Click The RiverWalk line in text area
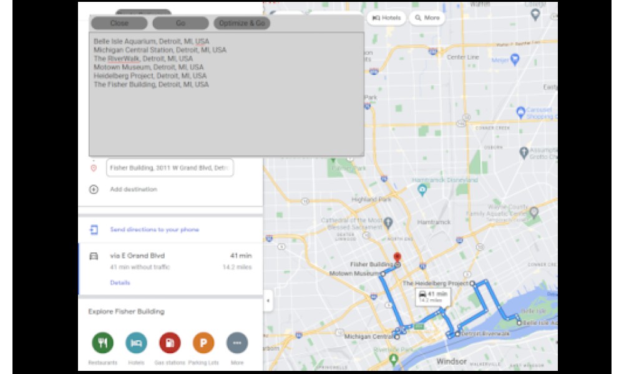Image resolution: width=624 pixels, height=374 pixels. pos(144,59)
